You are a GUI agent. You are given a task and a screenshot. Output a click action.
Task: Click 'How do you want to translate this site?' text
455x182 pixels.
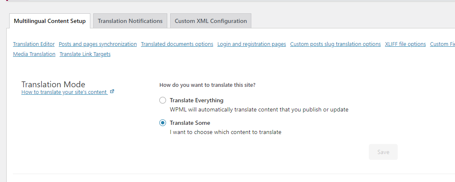coord(207,85)
